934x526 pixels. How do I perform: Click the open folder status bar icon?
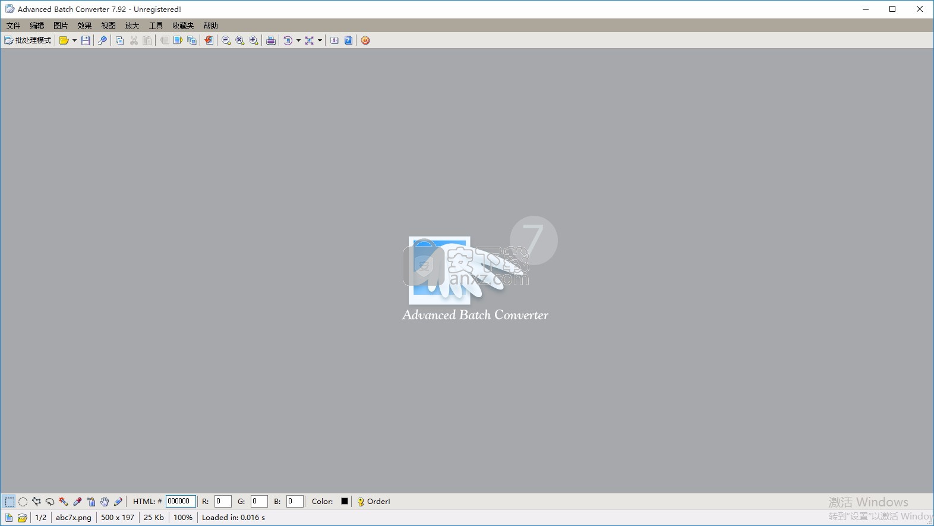pyautogui.click(x=22, y=518)
